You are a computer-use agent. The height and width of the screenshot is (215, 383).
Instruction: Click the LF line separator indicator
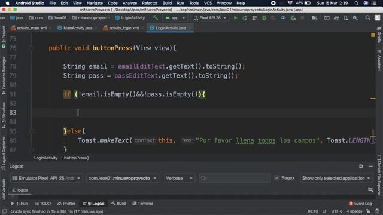click(x=324, y=211)
